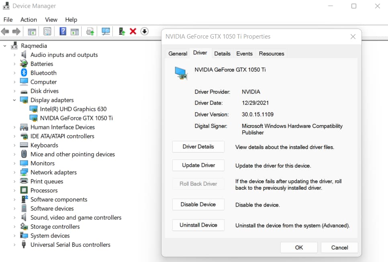The image size is (388, 262).
Task: Click the Driver Details button
Action: coord(198,147)
